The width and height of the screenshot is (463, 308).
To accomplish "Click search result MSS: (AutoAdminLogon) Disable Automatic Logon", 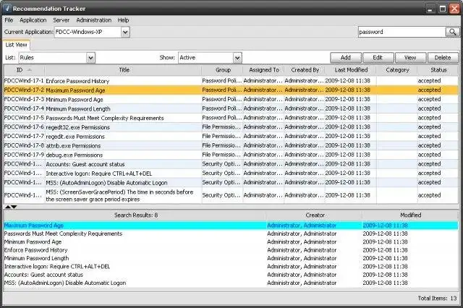I will pos(231,283).
